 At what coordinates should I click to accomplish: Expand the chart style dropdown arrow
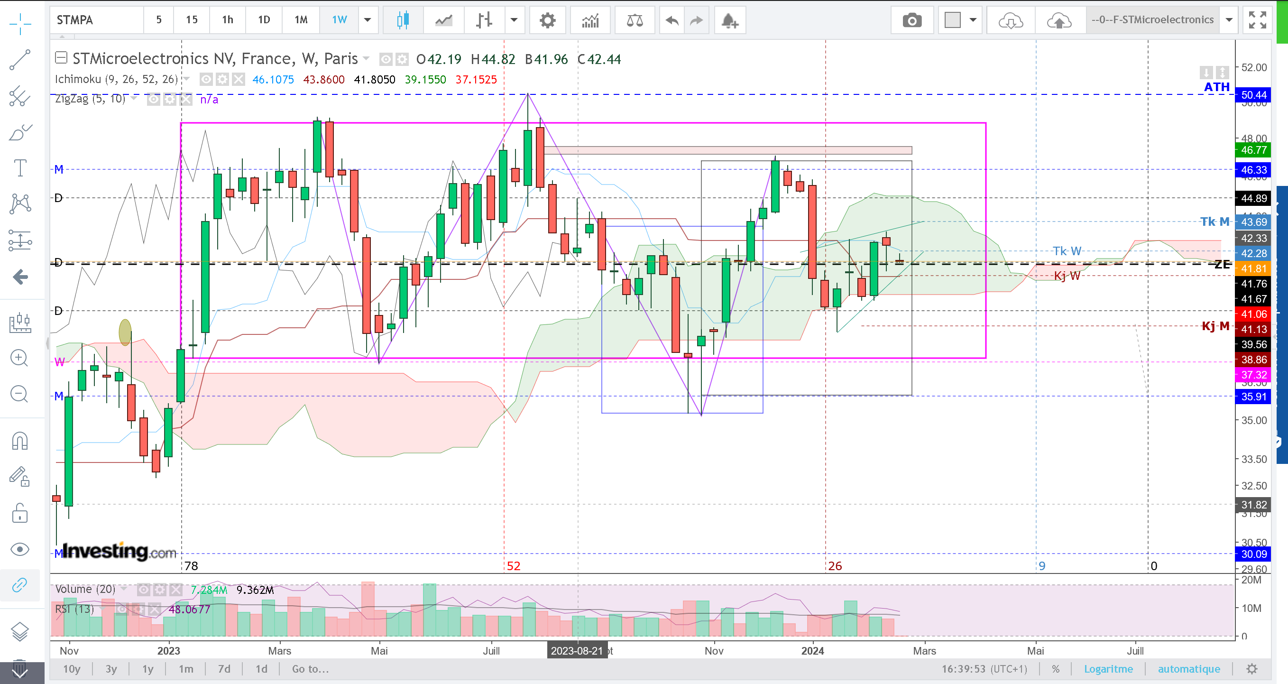514,20
